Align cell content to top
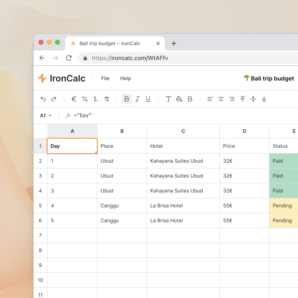Image resolution: width=298 pixels, height=298 pixels. pos(243,99)
